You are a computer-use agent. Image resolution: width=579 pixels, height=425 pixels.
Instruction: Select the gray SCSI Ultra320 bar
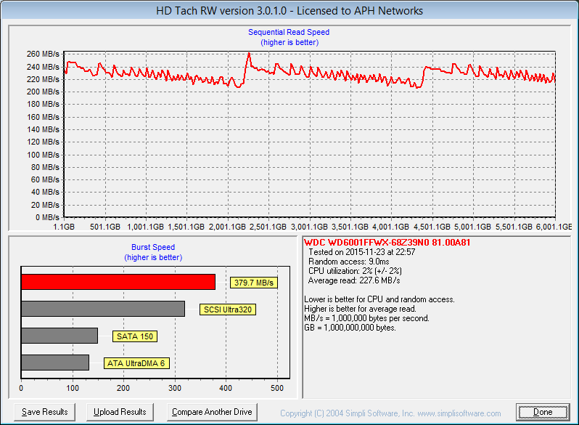(103, 309)
